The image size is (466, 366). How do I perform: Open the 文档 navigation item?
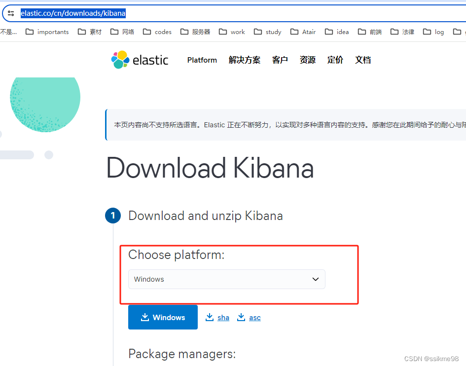coord(362,60)
